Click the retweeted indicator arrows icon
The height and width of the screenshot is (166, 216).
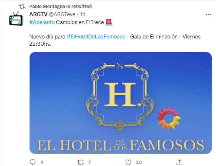point(22,6)
